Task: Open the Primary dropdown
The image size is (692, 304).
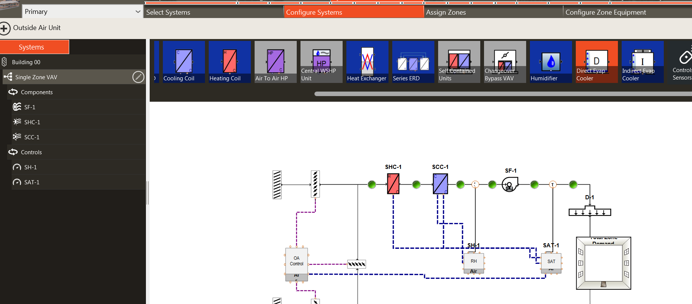Action: (82, 12)
